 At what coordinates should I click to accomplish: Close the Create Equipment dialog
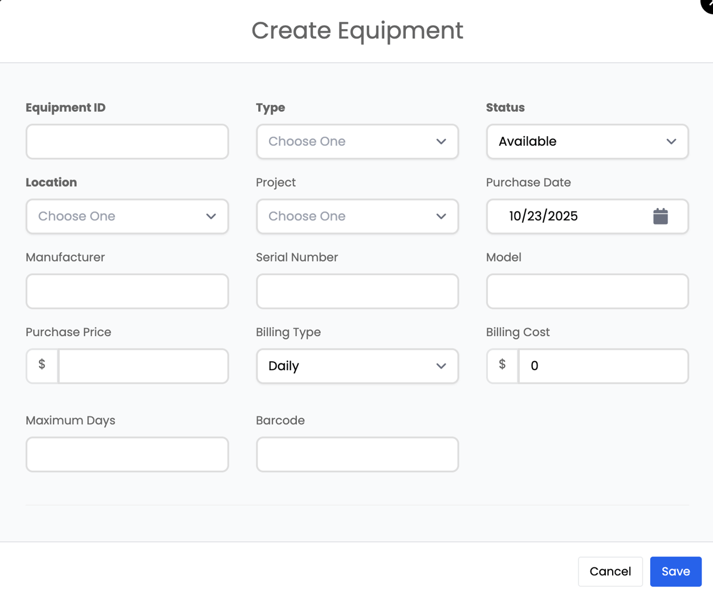coord(707,5)
